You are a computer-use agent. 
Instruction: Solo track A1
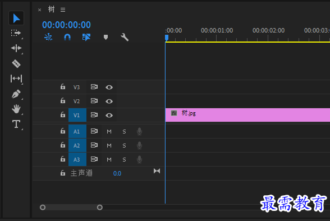[124, 132]
